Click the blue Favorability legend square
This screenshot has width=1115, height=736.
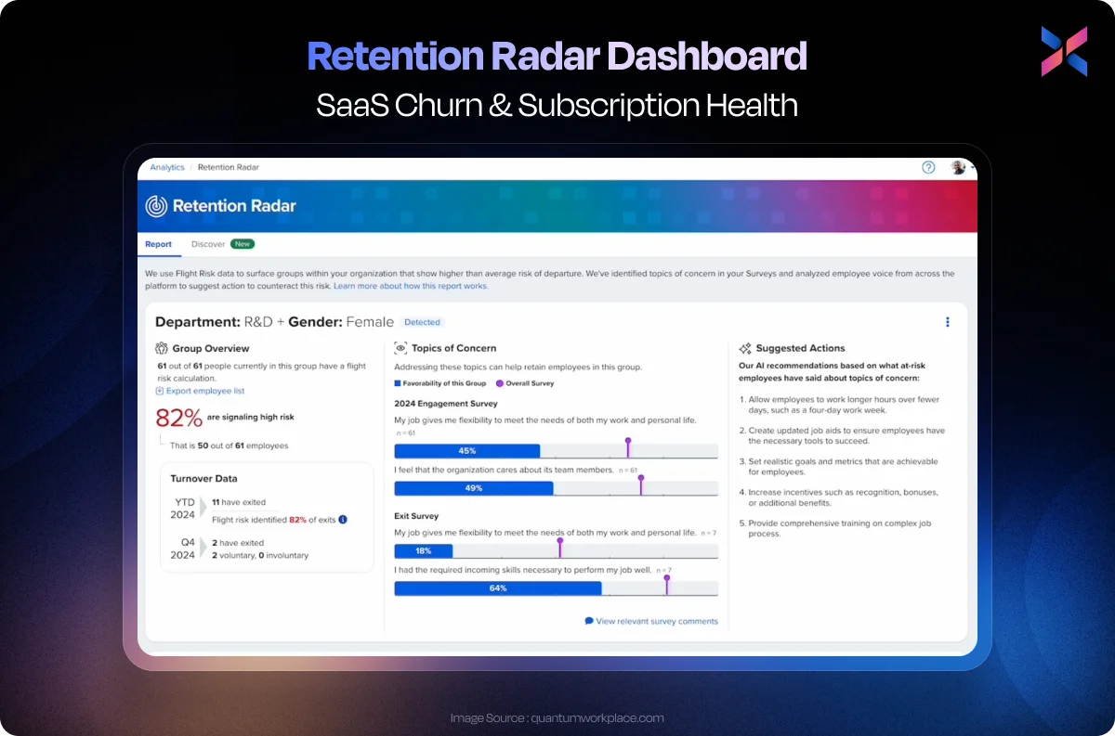point(398,382)
